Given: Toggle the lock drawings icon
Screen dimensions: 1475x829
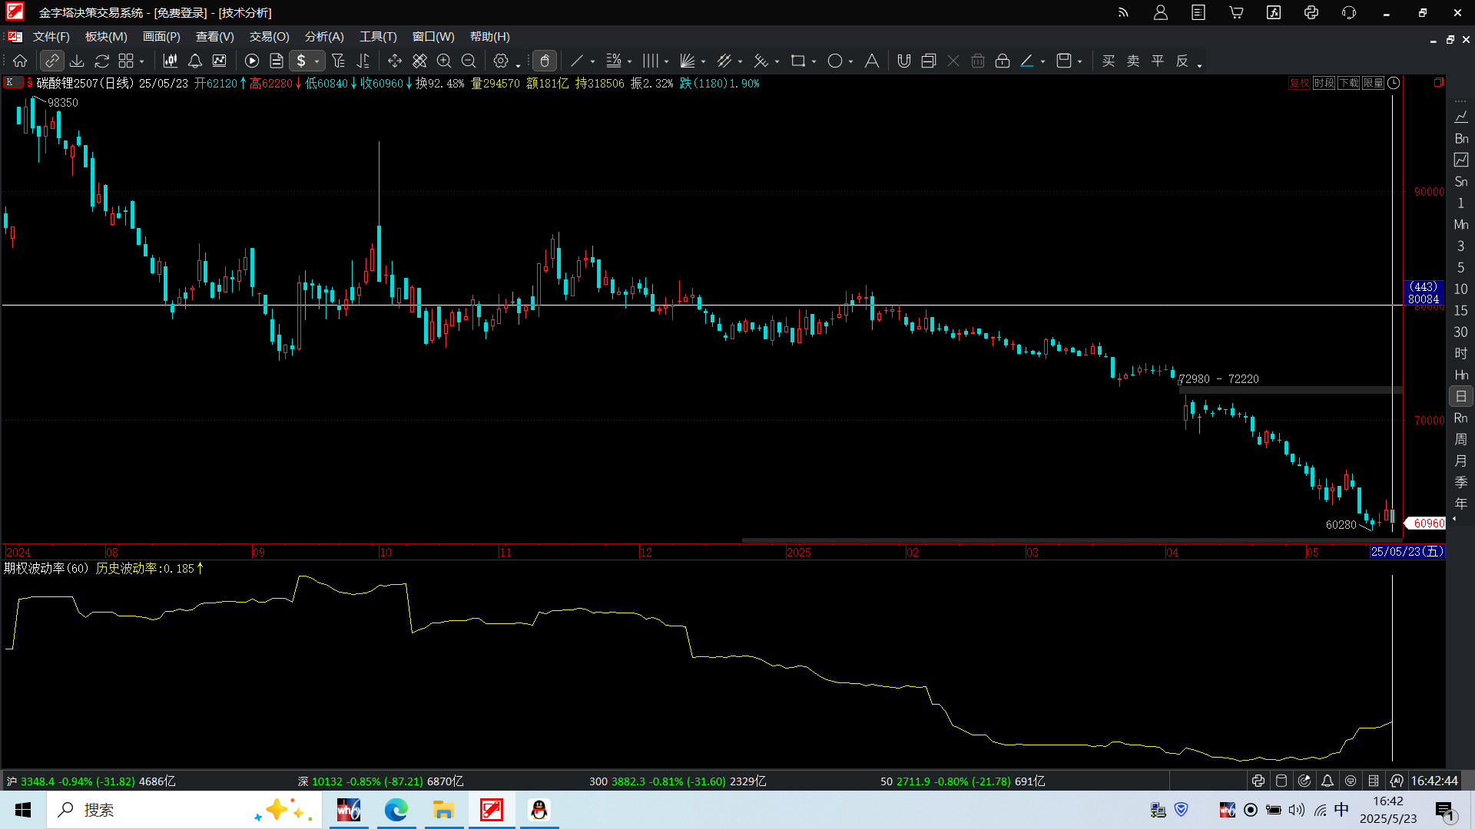Looking at the screenshot, I should (1003, 61).
